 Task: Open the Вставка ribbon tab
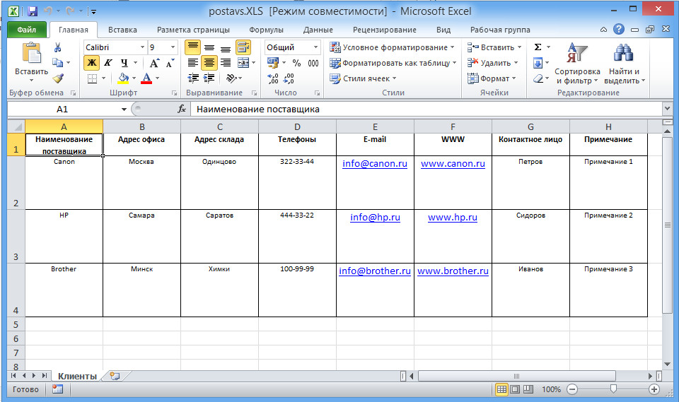(x=123, y=30)
